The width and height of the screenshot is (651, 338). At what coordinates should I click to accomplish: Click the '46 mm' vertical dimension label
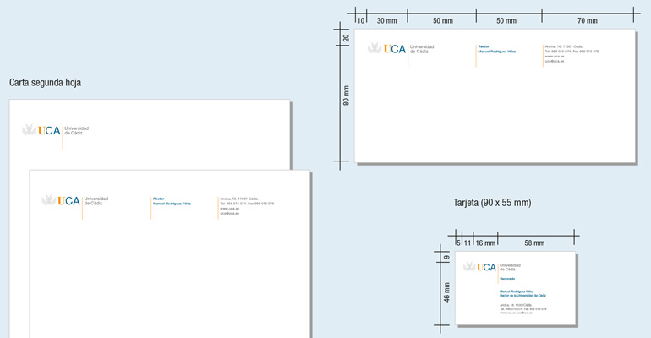[447, 292]
